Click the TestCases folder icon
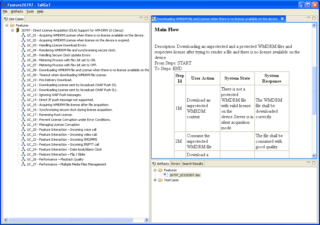The width and height of the screenshot is (320, 225). 160,180
